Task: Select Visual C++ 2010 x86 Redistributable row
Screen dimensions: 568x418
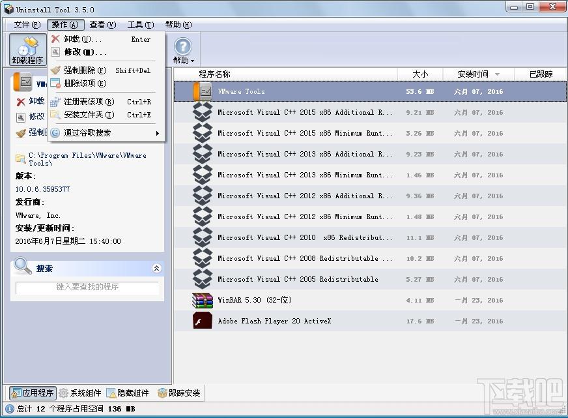Action: [370, 237]
